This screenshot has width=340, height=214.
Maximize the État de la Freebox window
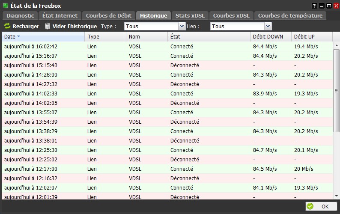329,6
